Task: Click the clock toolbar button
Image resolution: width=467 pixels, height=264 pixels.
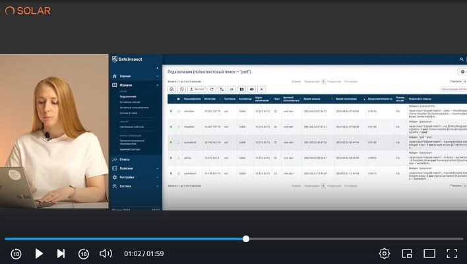Action: 181,89
